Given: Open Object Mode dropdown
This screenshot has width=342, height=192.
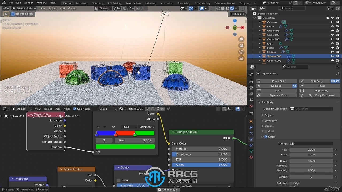Looking at the screenshot, I should click(x=24, y=8).
